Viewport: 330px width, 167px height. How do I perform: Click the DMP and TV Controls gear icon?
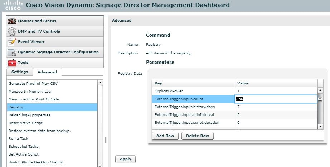coord(12,31)
